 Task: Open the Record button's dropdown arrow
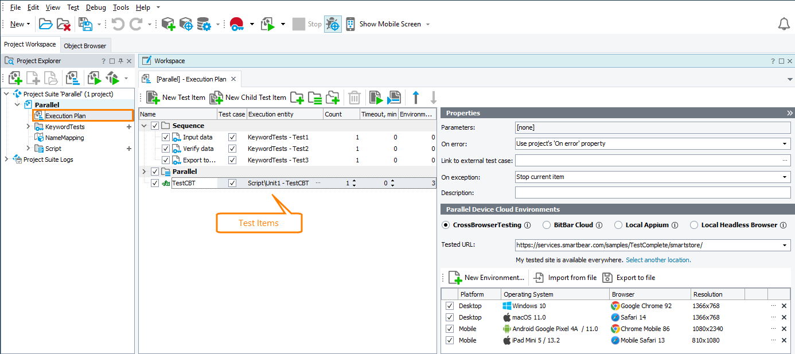pos(251,24)
